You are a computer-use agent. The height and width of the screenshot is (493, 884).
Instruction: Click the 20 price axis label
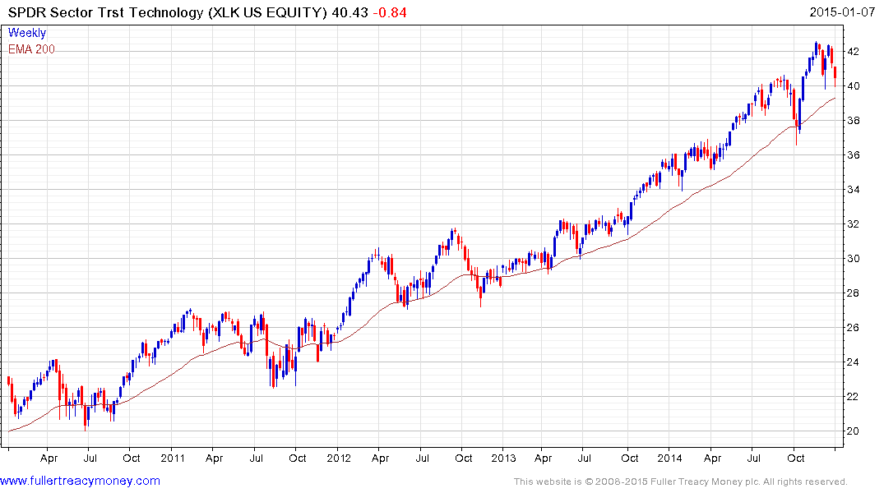tap(853, 431)
